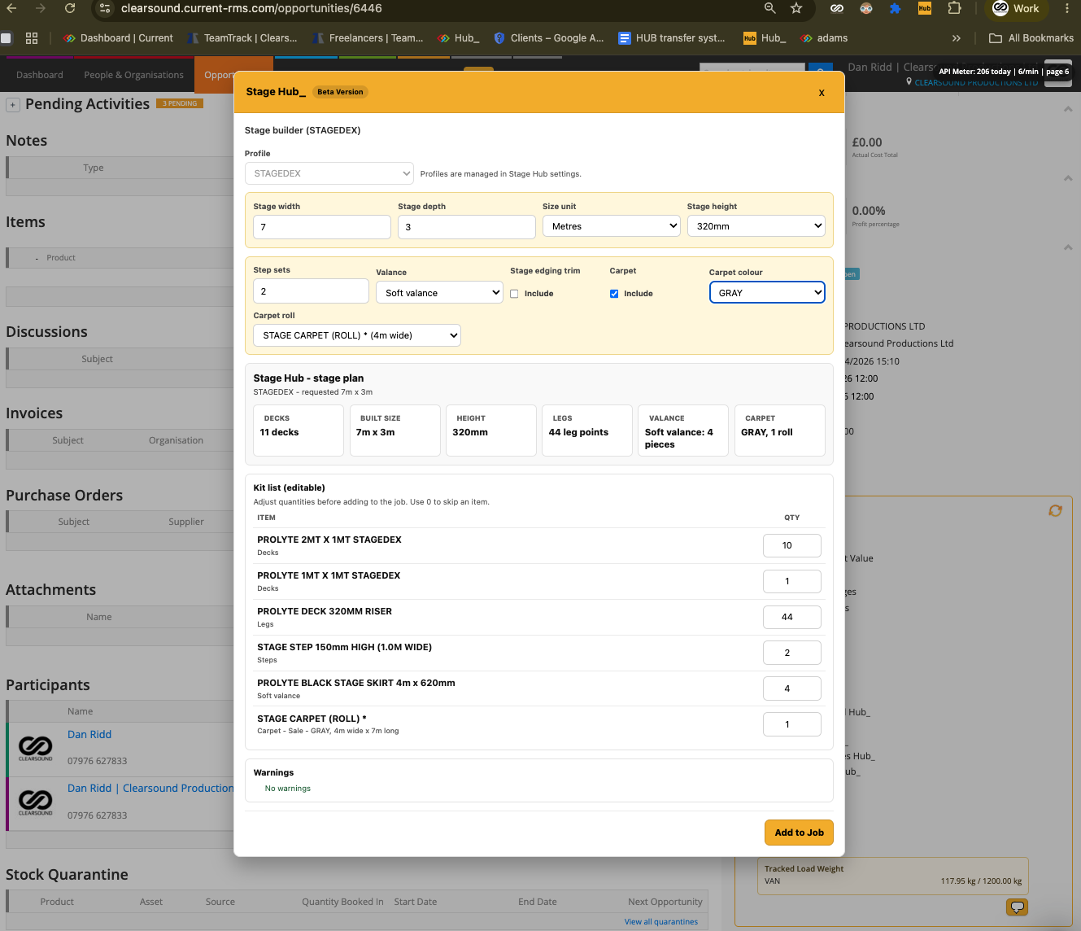Toggle the Stage edging trim Include checkbox
This screenshot has width=1081, height=931.
(x=514, y=294)
